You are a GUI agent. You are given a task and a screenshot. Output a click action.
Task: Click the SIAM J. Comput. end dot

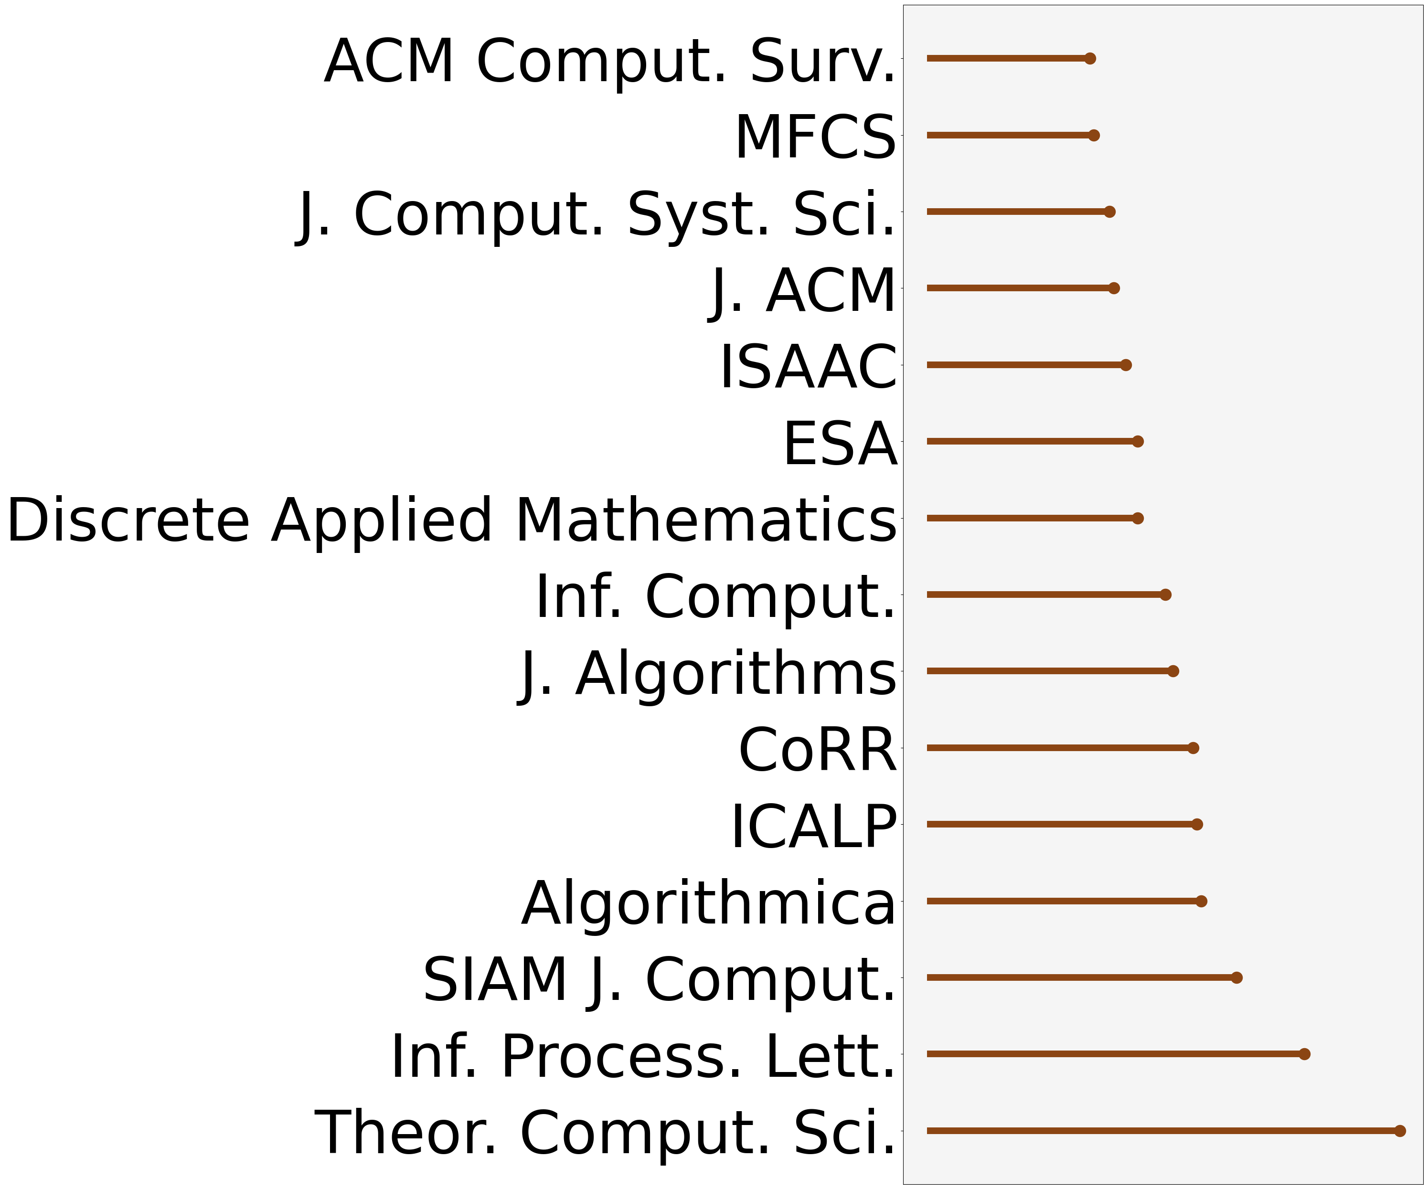1237,977
